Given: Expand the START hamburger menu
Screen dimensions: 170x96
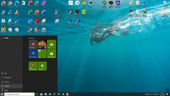Looking at the screenshot, I should [2, 38].
